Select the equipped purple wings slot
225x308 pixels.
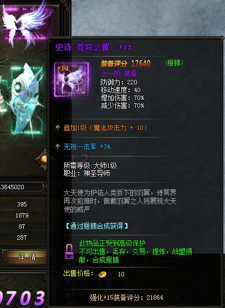pos(27,23)
